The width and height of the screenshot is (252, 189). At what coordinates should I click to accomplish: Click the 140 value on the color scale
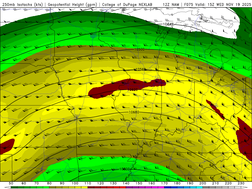[126, 183]
